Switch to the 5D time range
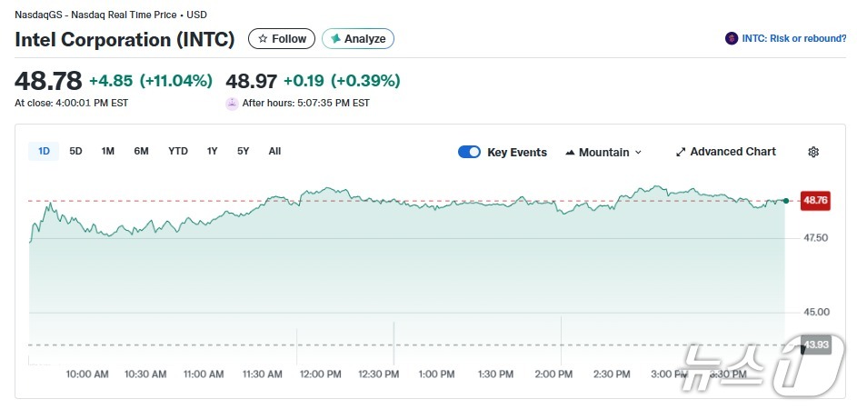The width and height of the screenshot is (857, 409). click(76, 151)
